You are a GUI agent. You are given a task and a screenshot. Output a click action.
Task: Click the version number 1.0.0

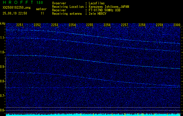[40, 3]
